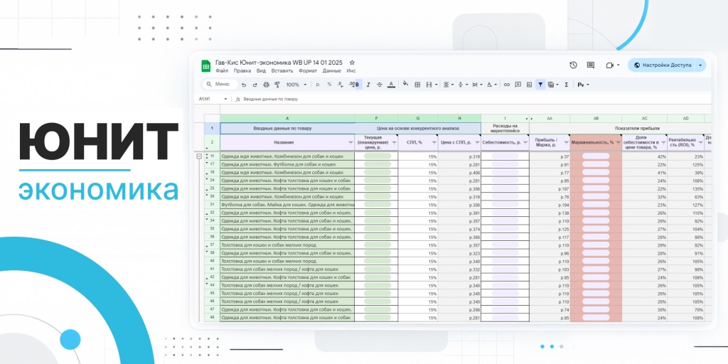
Task: Open merge cells options arrow
Action: [x=436, y=85]
